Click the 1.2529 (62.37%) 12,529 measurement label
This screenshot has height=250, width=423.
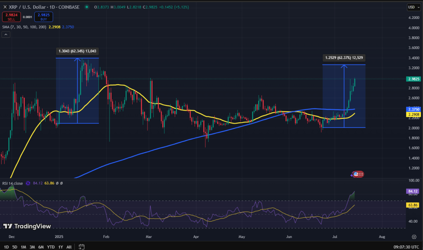coord(344,58)
